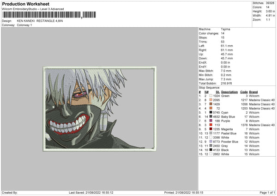Select the Black swatch in stop 14
The height and width of the screenshot is (196, 277).
[211, 150]
